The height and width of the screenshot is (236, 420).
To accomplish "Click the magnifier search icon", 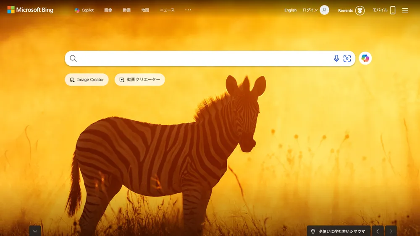I will tap(73, 59).
